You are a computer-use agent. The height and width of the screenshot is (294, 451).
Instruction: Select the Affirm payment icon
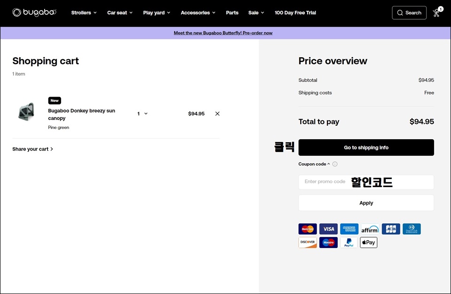[370, 229]
